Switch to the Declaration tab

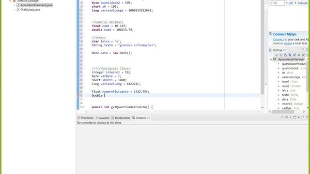point(121,118)
